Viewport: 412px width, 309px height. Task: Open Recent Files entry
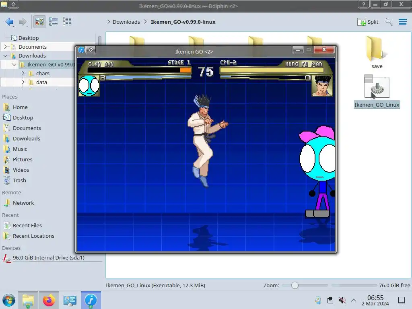coord(27,225)
